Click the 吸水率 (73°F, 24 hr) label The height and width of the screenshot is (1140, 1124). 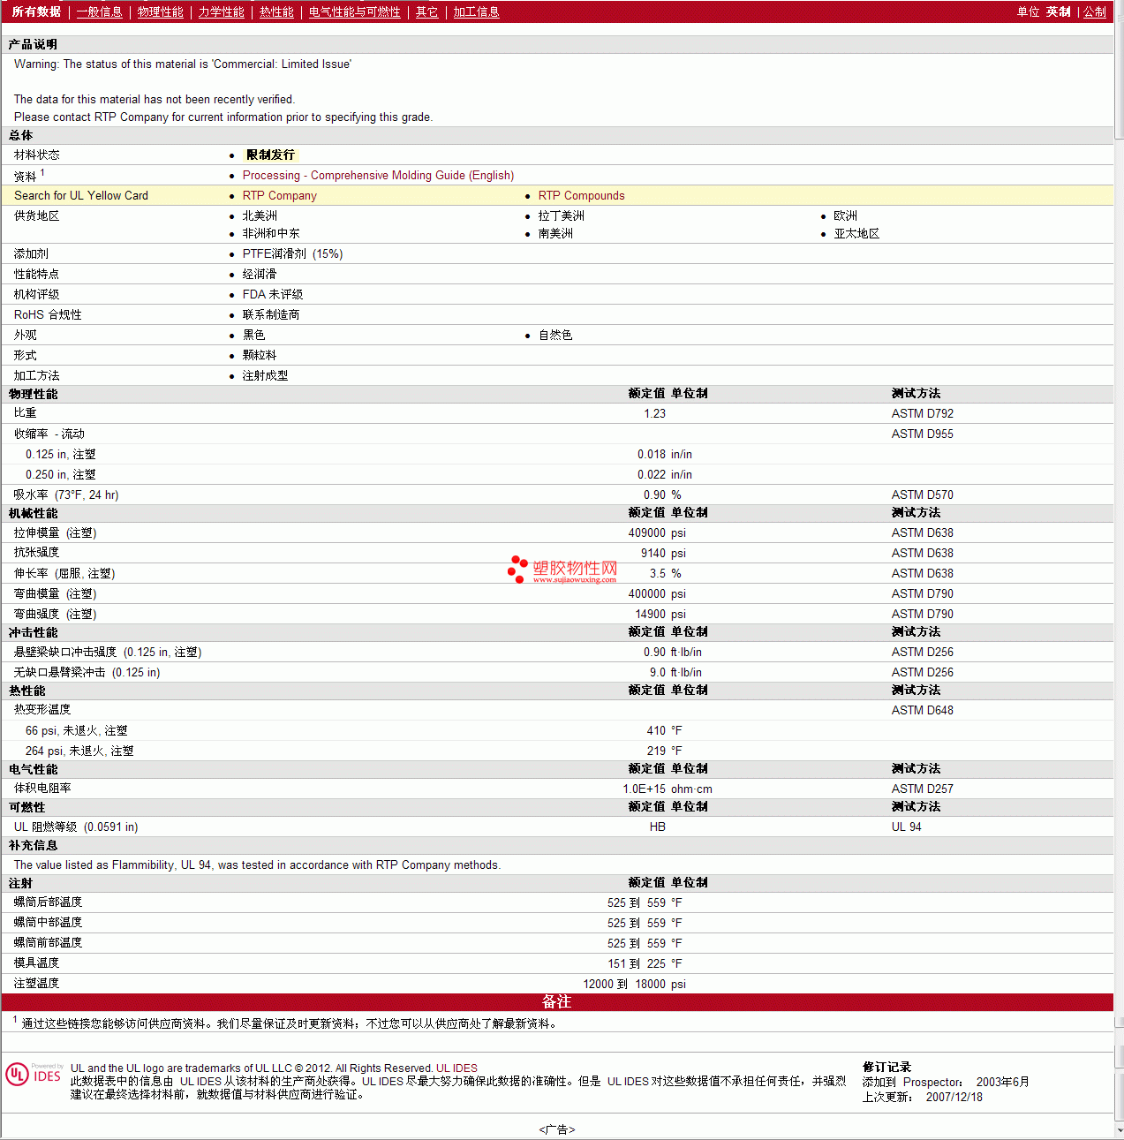66,495
